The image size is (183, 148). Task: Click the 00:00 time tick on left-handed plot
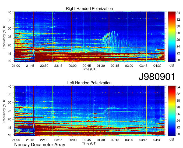(72, 140)
